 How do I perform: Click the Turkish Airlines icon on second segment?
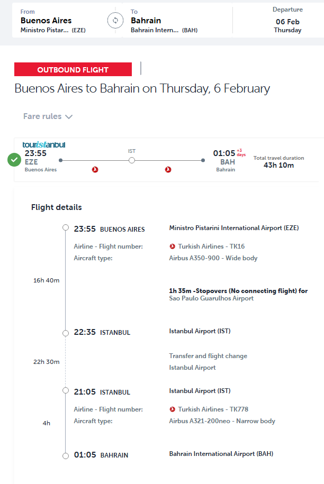168,170
